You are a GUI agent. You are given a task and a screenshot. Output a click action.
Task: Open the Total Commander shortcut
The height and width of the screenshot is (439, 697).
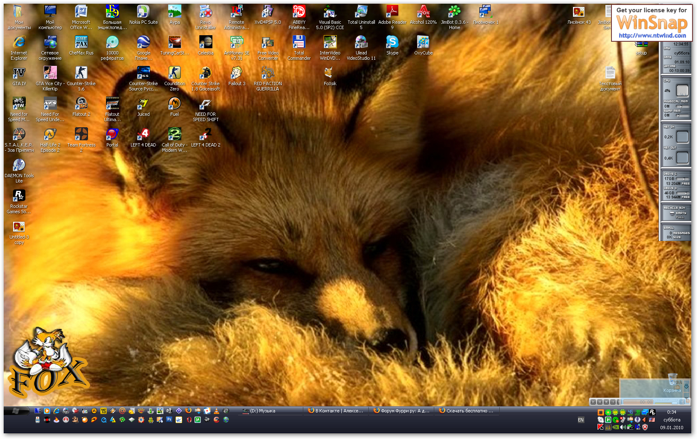pyautogui.click(x=299, y=43)
